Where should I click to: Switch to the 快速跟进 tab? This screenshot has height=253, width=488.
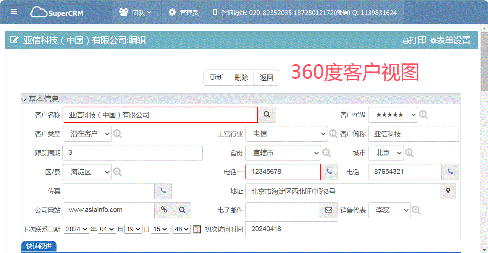coord(39,247)
